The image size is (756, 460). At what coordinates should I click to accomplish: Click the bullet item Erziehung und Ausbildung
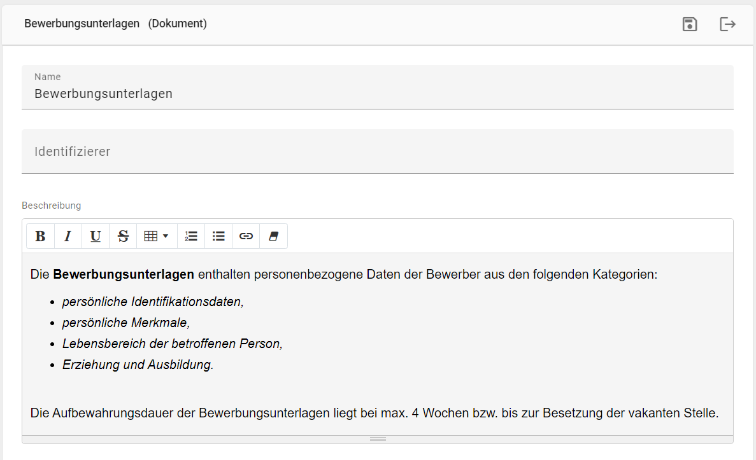136,365
